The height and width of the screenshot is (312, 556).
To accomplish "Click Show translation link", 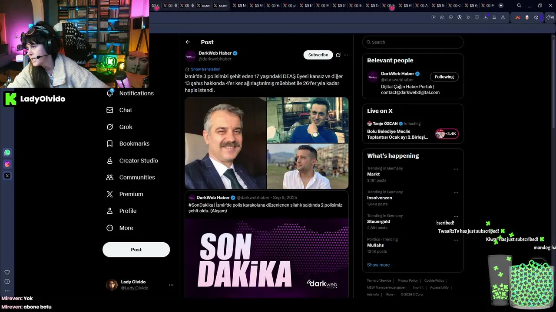I will pos(205,69).
